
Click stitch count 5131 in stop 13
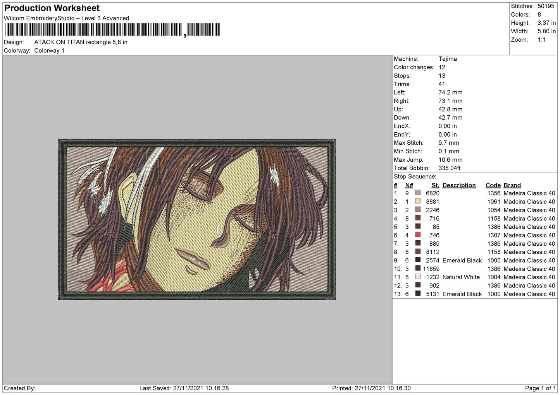tap(432, 294)
